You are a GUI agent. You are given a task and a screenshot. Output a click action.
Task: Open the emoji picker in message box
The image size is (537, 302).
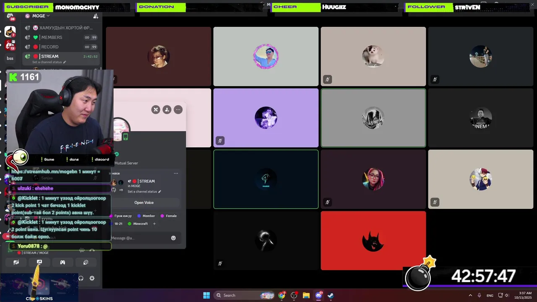coord(173,238)
